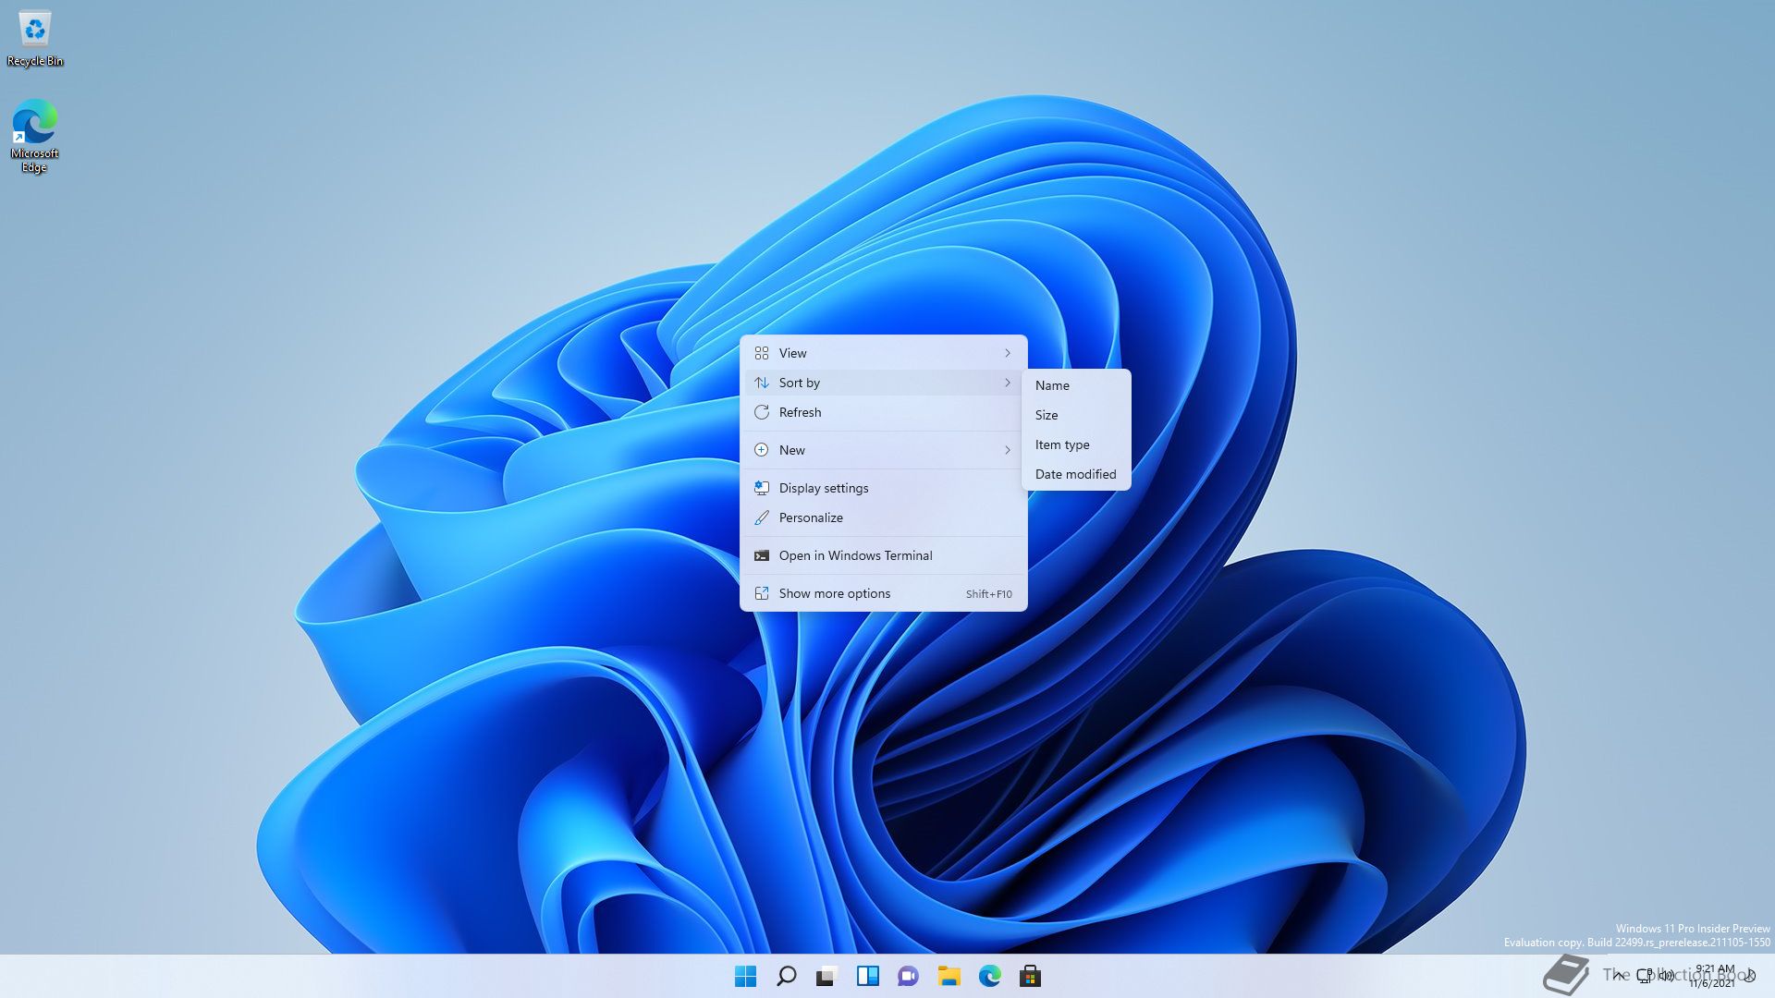
Task: Launch Chat from the taskbar
Action: tap(908, 976)
